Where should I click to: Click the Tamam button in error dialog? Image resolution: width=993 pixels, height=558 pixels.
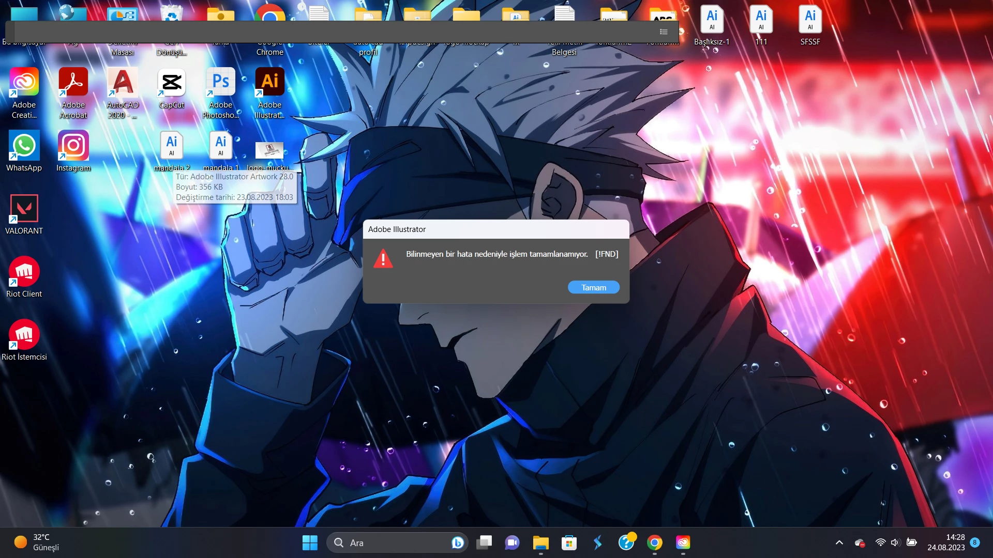coord(593,287)
